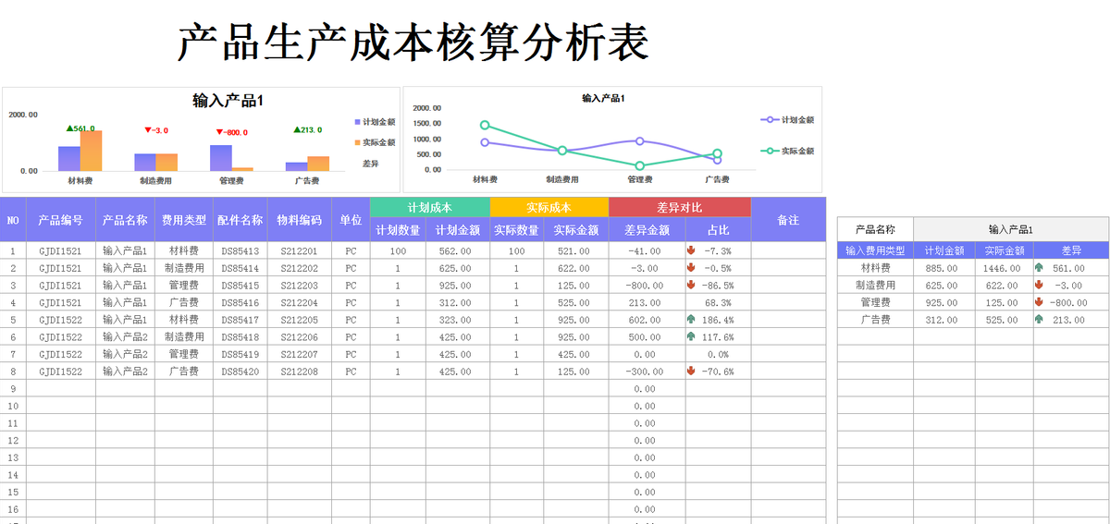
Task: Click the green up arrow beside 213.00 in summary table
Action: point(1039,319)
